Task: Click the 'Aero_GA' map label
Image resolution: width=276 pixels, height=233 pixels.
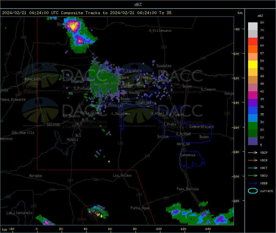Action: pyautogui.click(x=183, y=144)
